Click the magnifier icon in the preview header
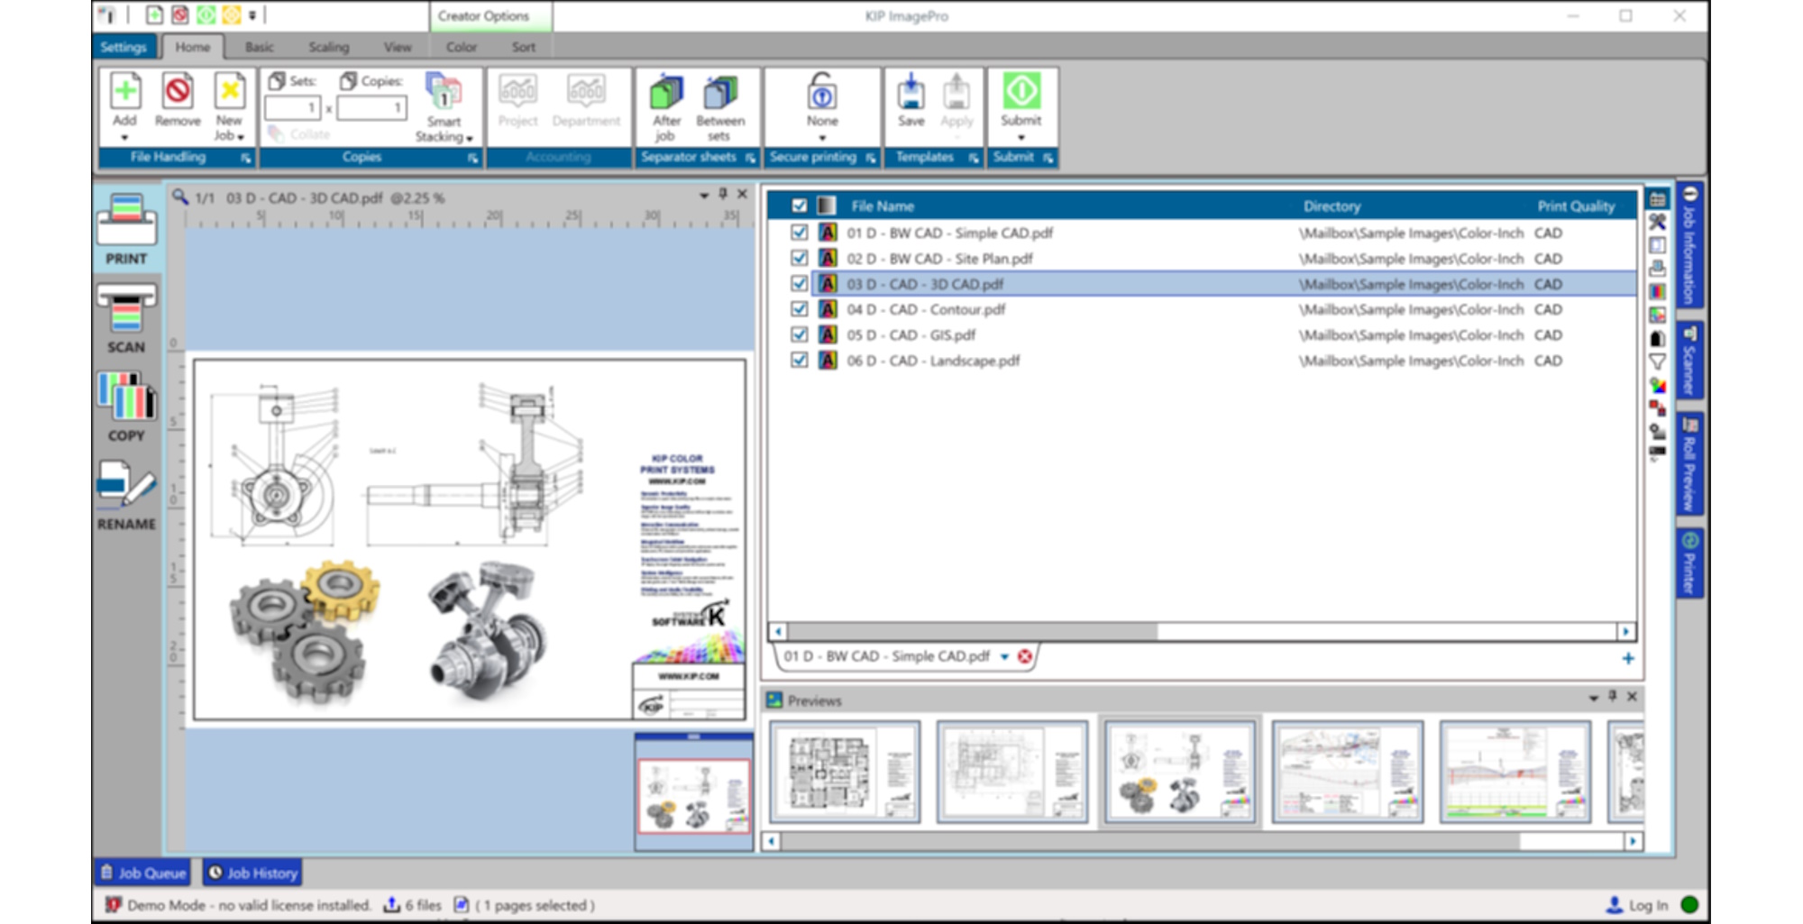Viewport: 1803px width, 924px height. pyautogui.click(x=179, y=197)
